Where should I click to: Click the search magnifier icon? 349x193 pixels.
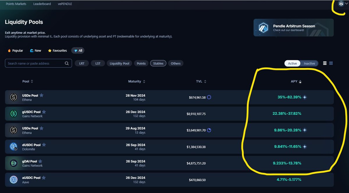pyautogui.click(x=67, y=63)
